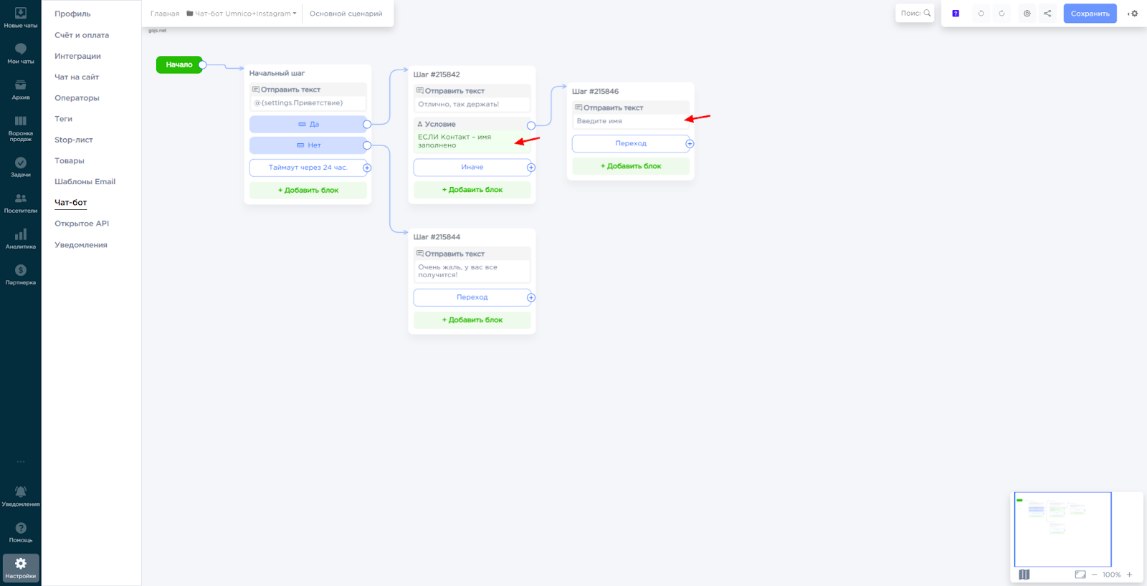Toggle the minimap with the map icon
This screenshot has height=586, width=1147.
point(1024,575)
